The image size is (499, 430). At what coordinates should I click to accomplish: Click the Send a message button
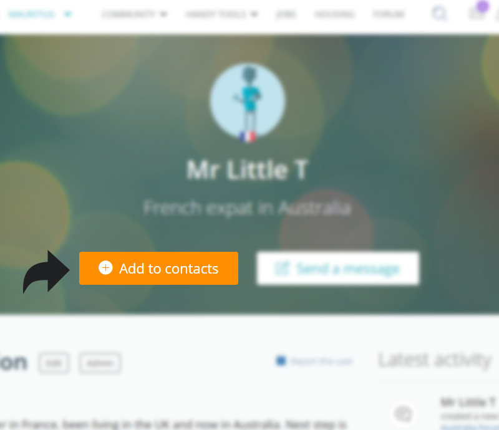pyautogui.click(x=338, y=268)
